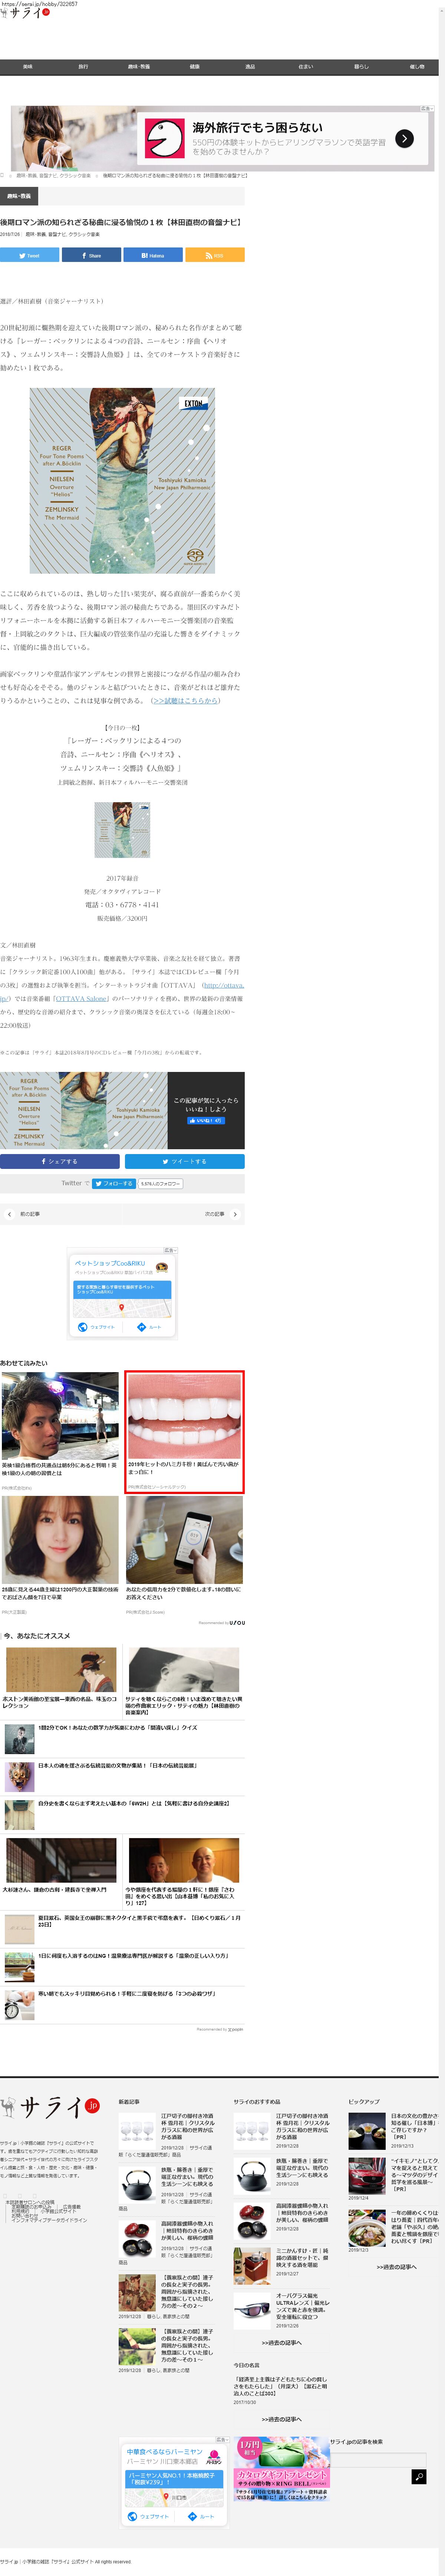Open the 健康 navigation menu item

[x=195, y=67]
